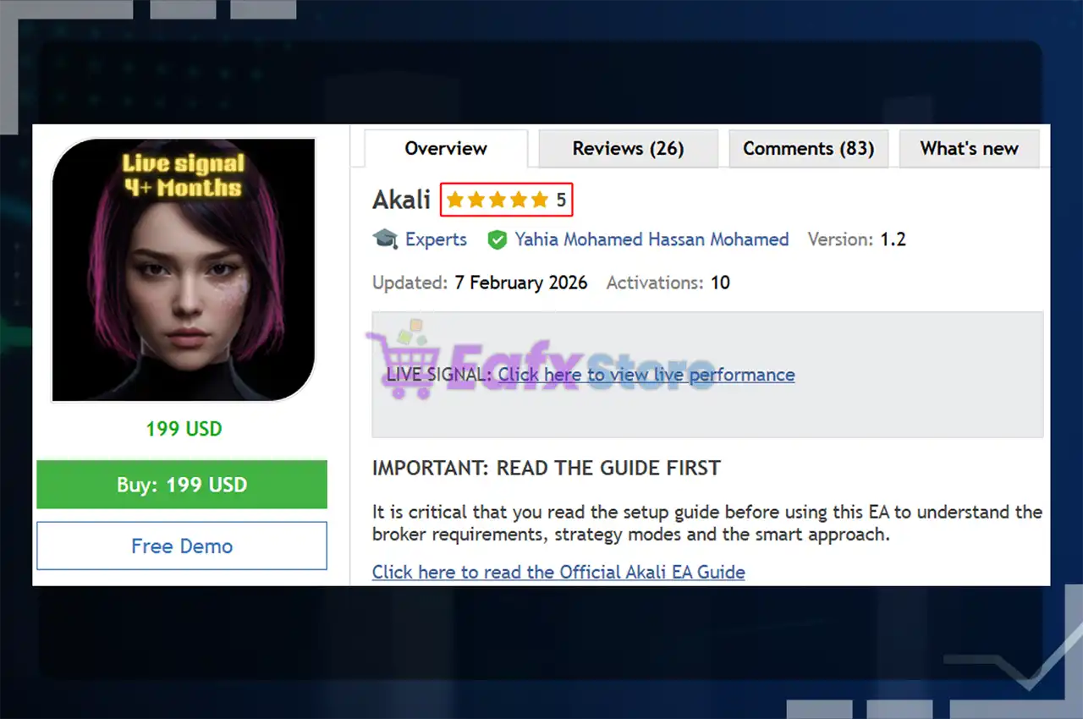Click the green verified shield icon
The width and height of the screenshot is (1083, 719).
pyautogui.click(x=497, y=240)
